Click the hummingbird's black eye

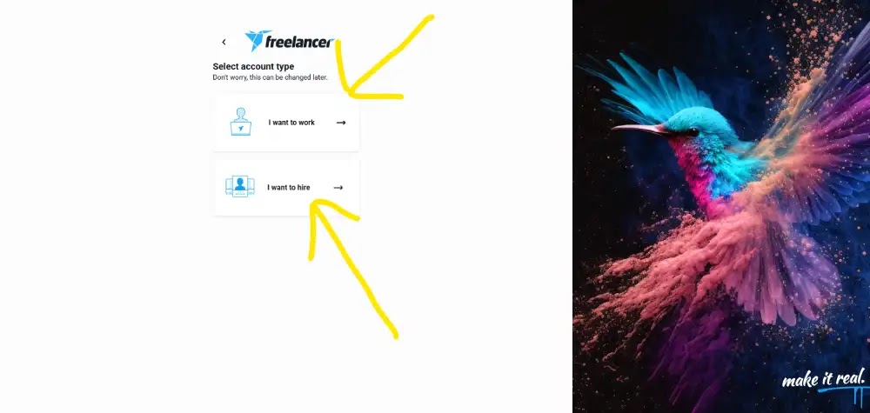pyautogui.click(x=692, y=131)
